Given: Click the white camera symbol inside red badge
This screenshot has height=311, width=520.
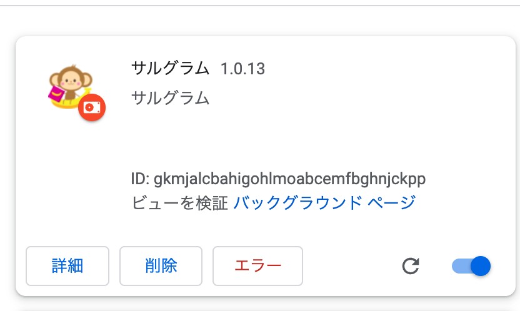Looking at the screenshot, I should tap(92, 107).
